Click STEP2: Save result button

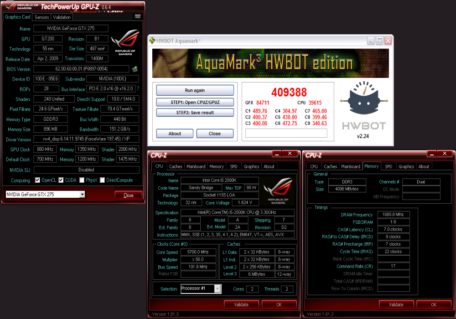point(195,113)
